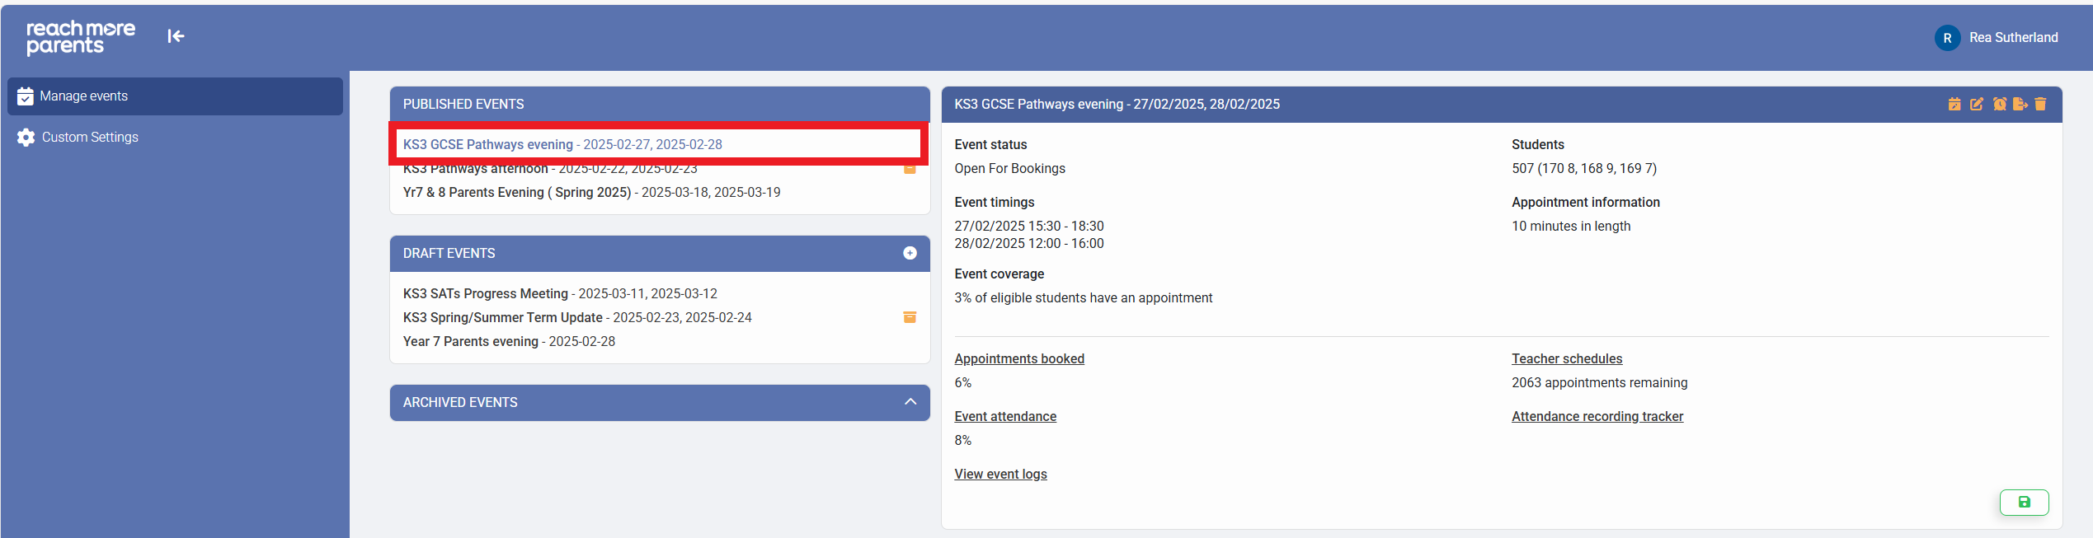Click the edit event dates calendar icon
2093x538 pixels.
coord(1954,104)
